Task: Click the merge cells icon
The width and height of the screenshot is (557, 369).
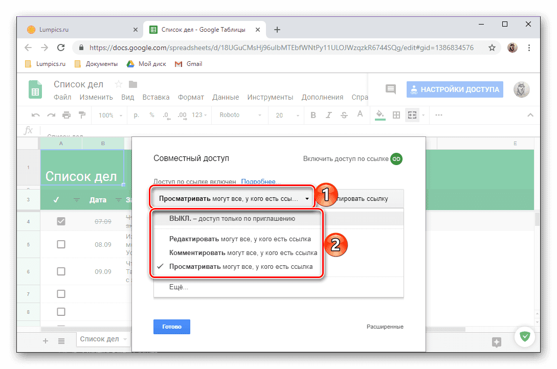Action: click(x=412, y=115)
